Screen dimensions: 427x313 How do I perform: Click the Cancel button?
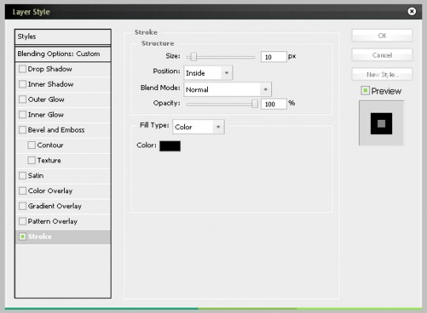[x=382, y=55]
